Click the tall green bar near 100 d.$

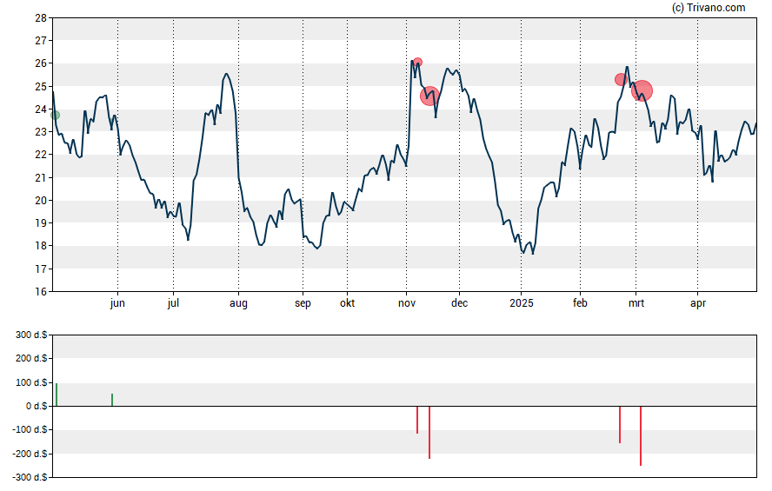57,395
